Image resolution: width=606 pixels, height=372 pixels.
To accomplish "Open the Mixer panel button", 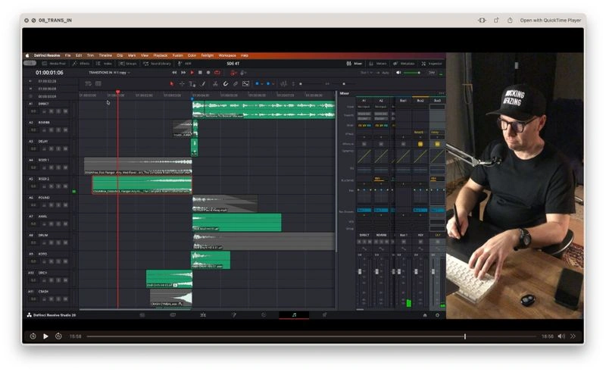I will (355, 64).
